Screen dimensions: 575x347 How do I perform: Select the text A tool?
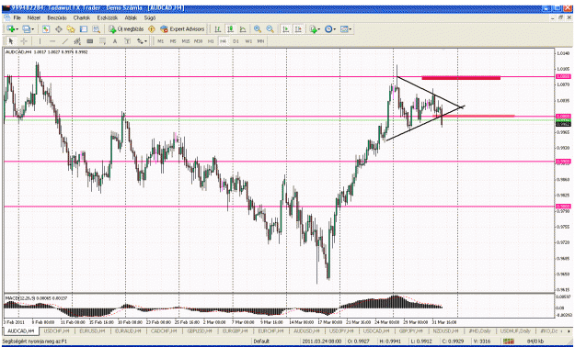[x=115, y=41]
